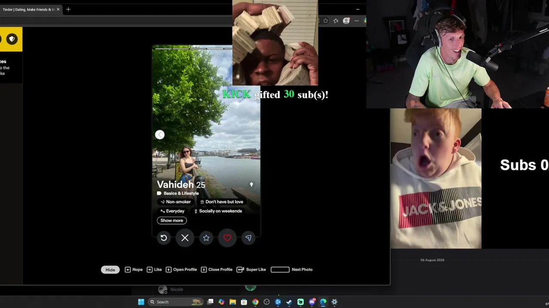Minimize the browser window
Screen dimensions: 549x308
coord(358,9)
